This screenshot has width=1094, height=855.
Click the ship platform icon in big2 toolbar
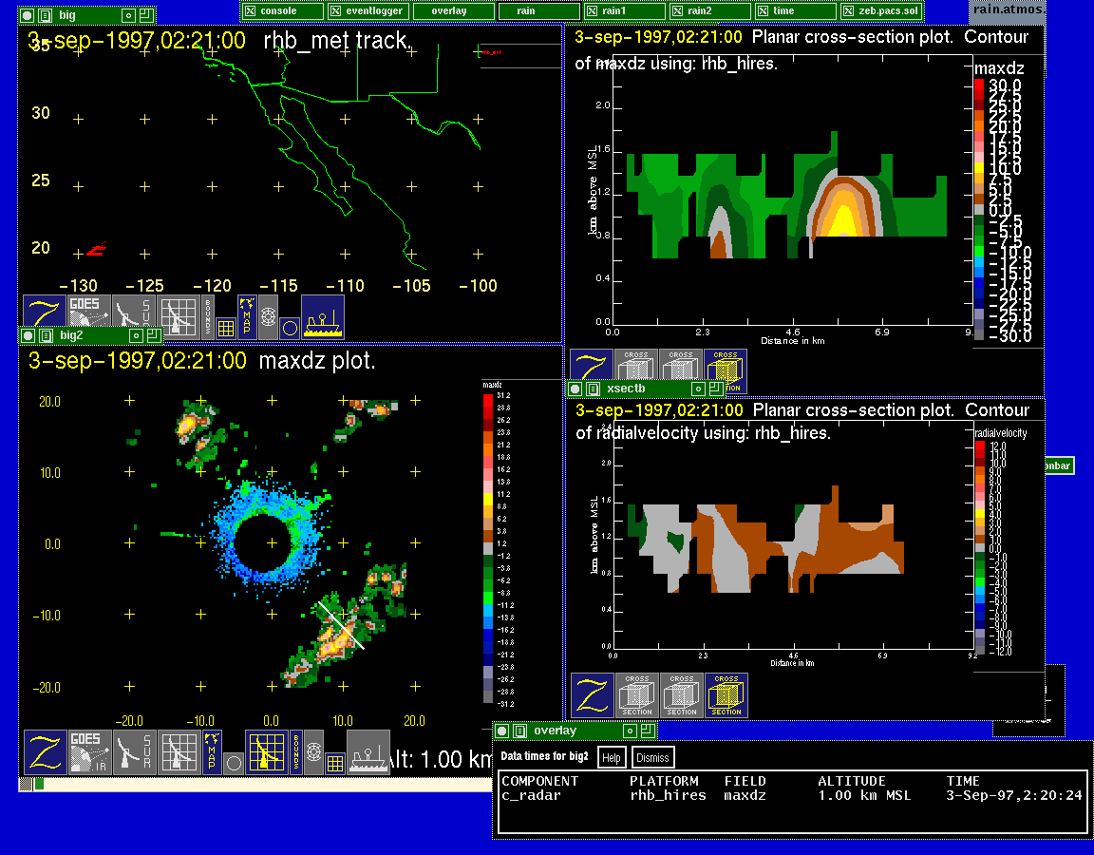tap(368, 751)
